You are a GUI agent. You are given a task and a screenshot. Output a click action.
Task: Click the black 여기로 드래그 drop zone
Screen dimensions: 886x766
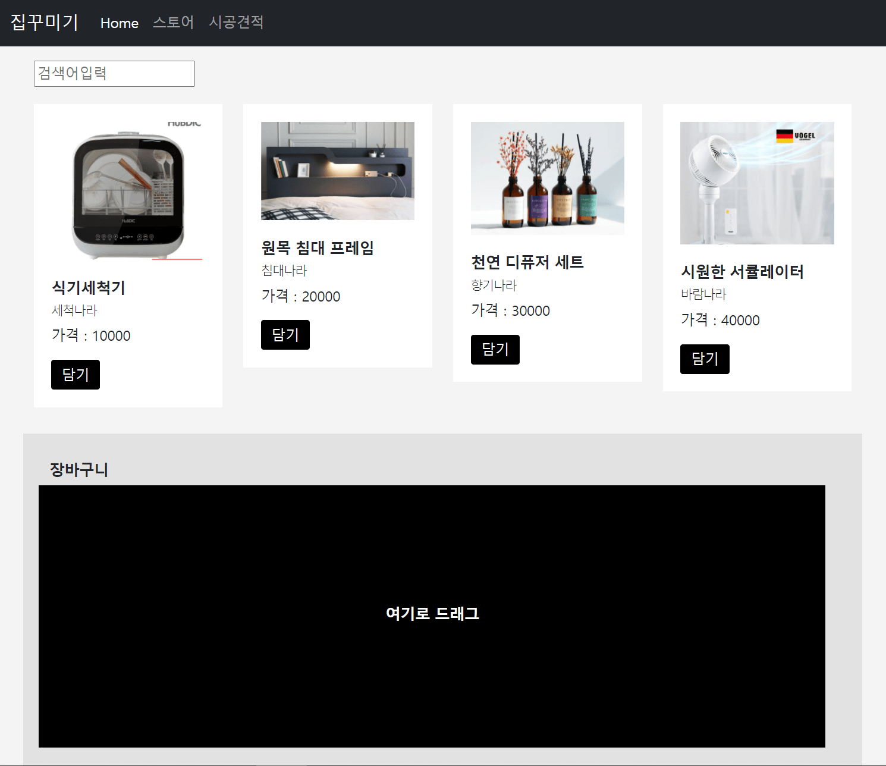coord(432,616)
